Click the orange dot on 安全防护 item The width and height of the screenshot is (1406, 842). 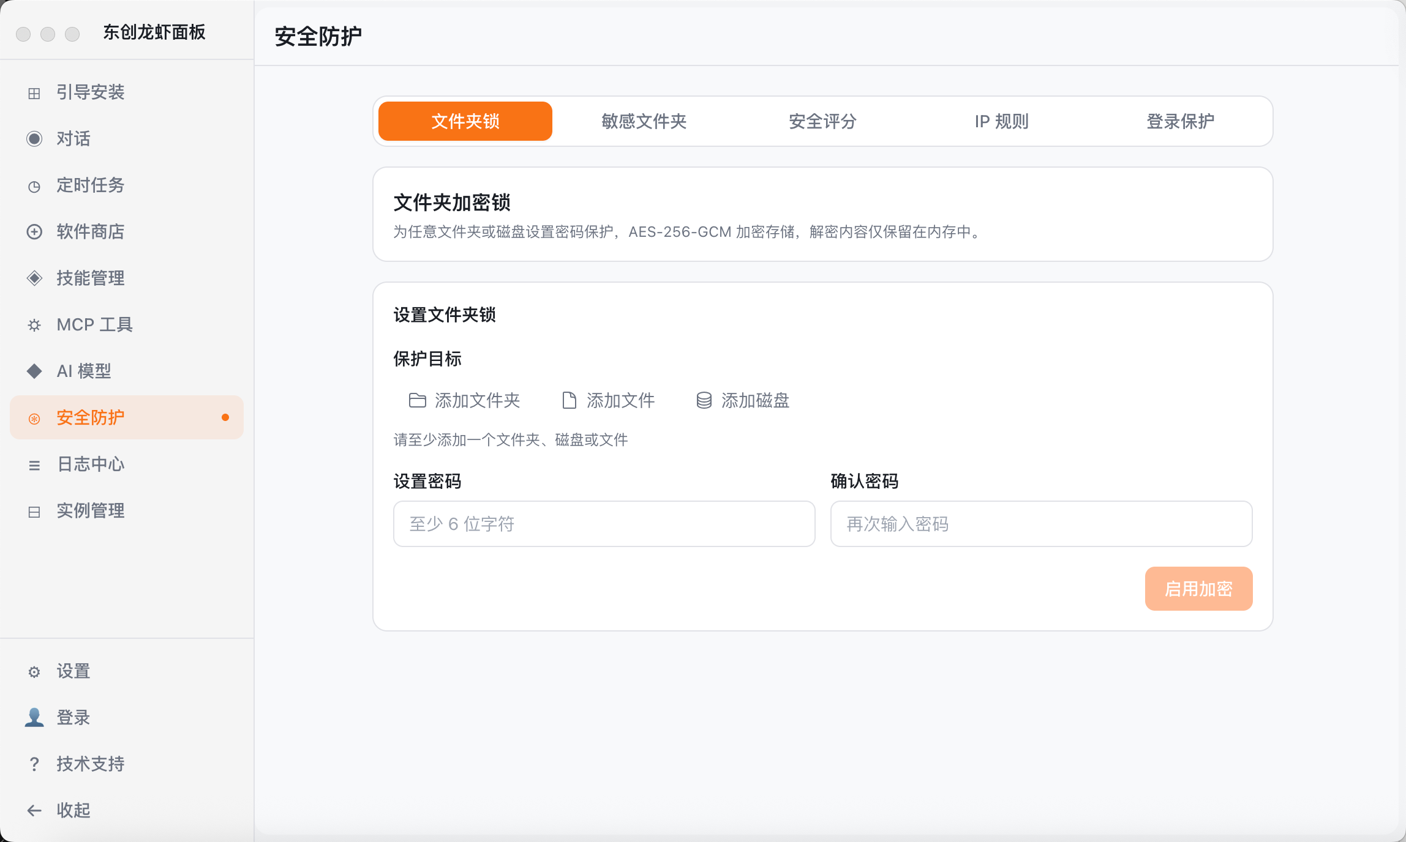[x=225, y=417]
